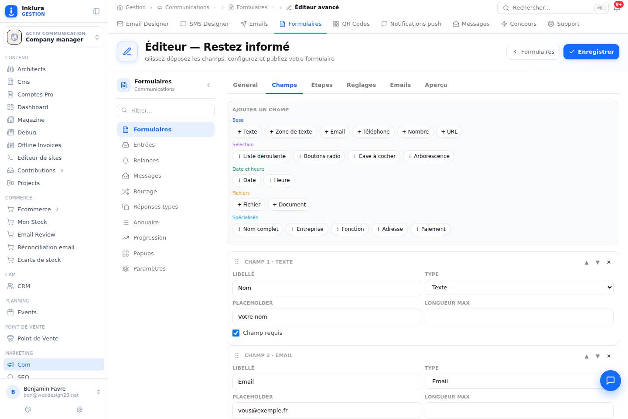Remove Champ 2 Email with X icon

point(609,356)
